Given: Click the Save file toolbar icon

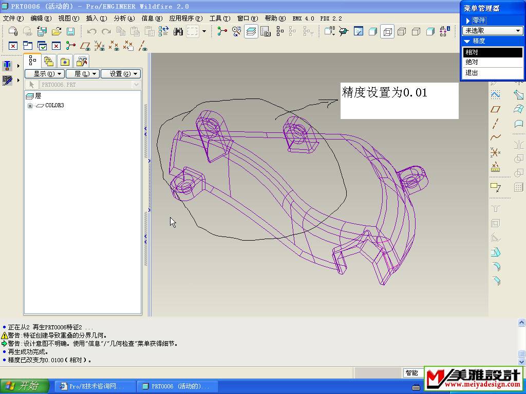Looking at the screenshot, I should pyautogui.click(x=71, y=32).
